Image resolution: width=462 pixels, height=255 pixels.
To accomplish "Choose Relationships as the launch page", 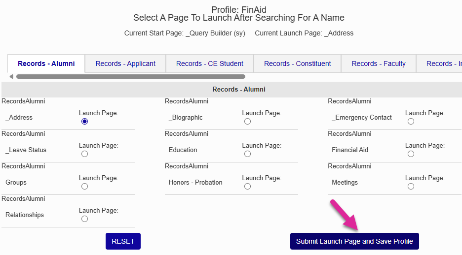I will point(84,219).
